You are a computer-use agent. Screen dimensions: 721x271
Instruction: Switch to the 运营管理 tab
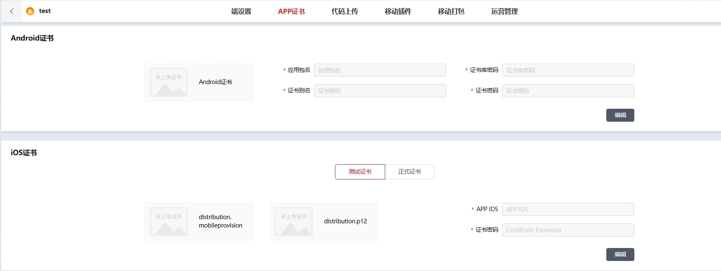(x=505, y=11)
